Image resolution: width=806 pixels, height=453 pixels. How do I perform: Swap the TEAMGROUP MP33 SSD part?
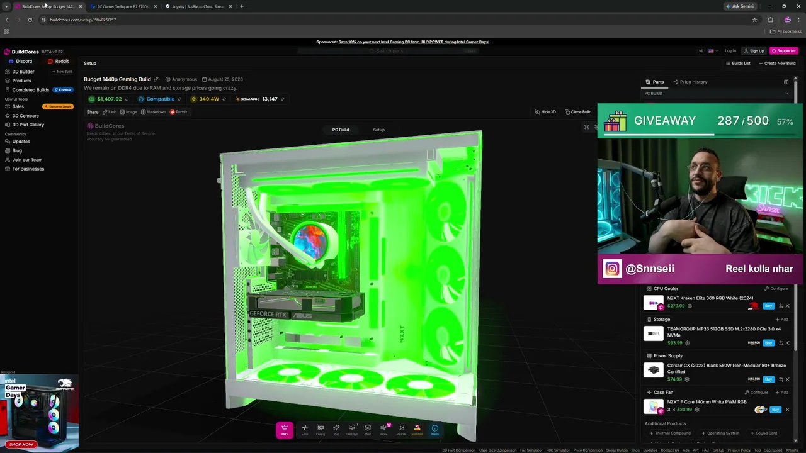click(x=781, y=343)
